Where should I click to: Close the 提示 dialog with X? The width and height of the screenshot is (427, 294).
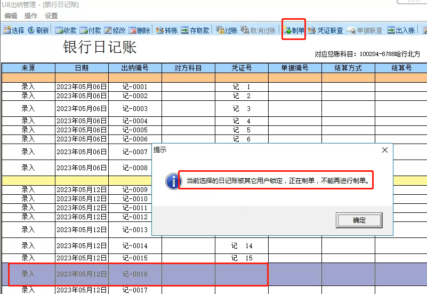click(384, 150)
